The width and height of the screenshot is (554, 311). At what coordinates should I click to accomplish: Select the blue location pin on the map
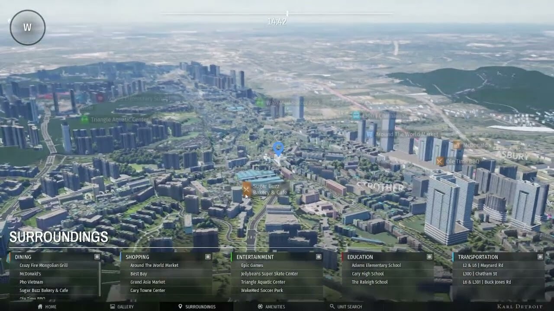278,149
